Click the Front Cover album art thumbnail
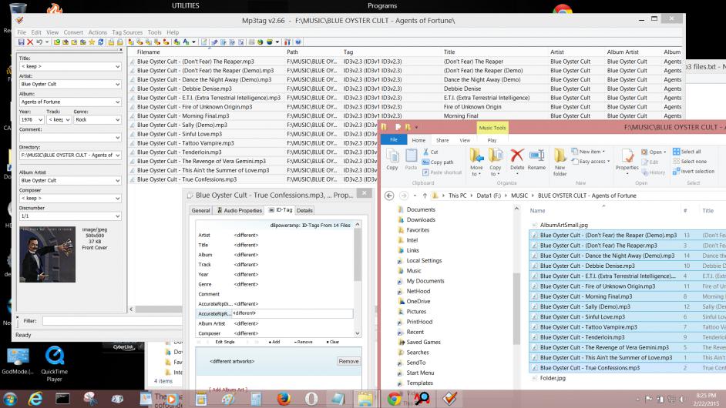The width and height of the screenshot is (726, 408). tap(48, 254)
